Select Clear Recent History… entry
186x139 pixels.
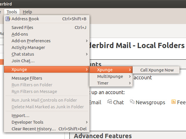coord(47,129)
